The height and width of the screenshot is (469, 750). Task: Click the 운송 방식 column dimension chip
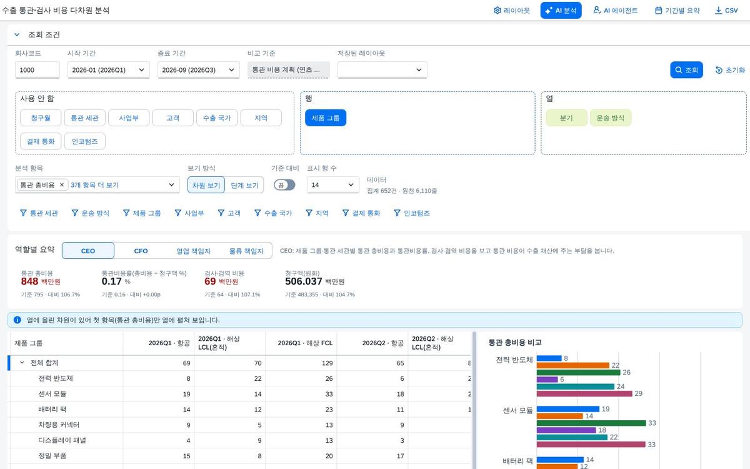pos(611,118)
